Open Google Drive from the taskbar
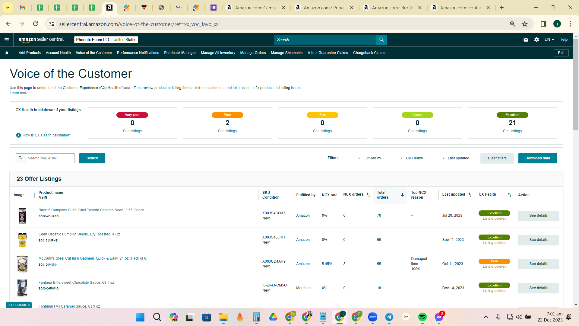The image size is (579, 326). coord(273,317)
